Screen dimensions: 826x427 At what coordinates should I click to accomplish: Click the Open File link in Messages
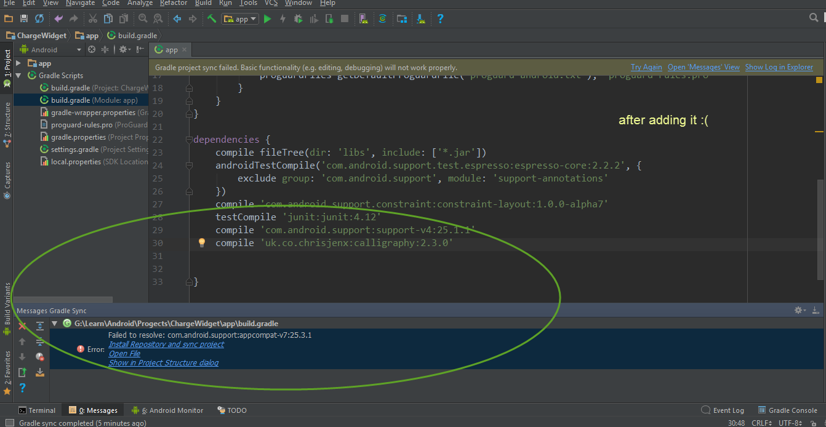pos(124,354)
